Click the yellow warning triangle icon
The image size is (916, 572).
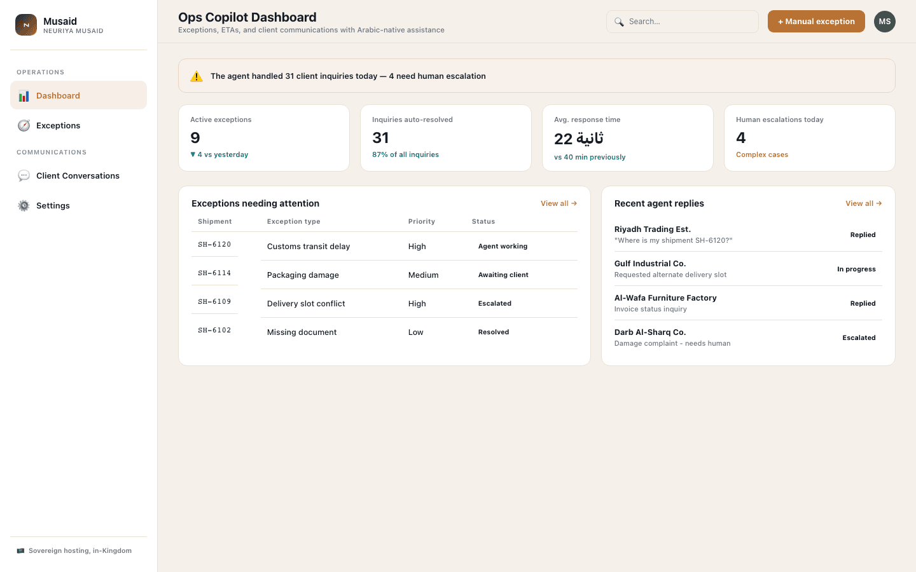coord(197,76)
